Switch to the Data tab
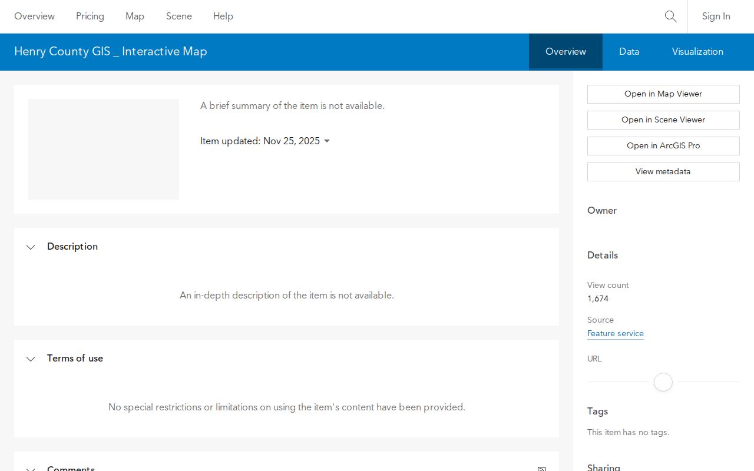 coord(629,51)
